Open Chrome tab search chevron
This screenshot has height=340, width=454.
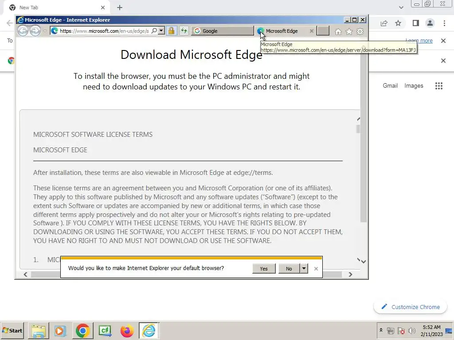[x=401, y=8]
